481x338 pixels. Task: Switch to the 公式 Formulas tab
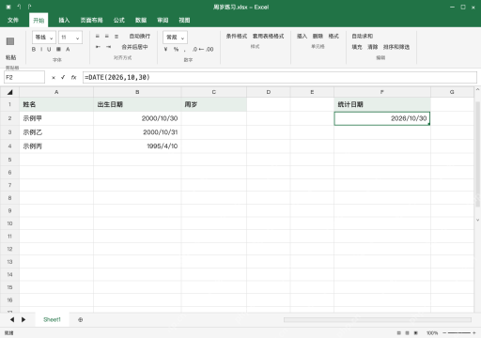119,20
